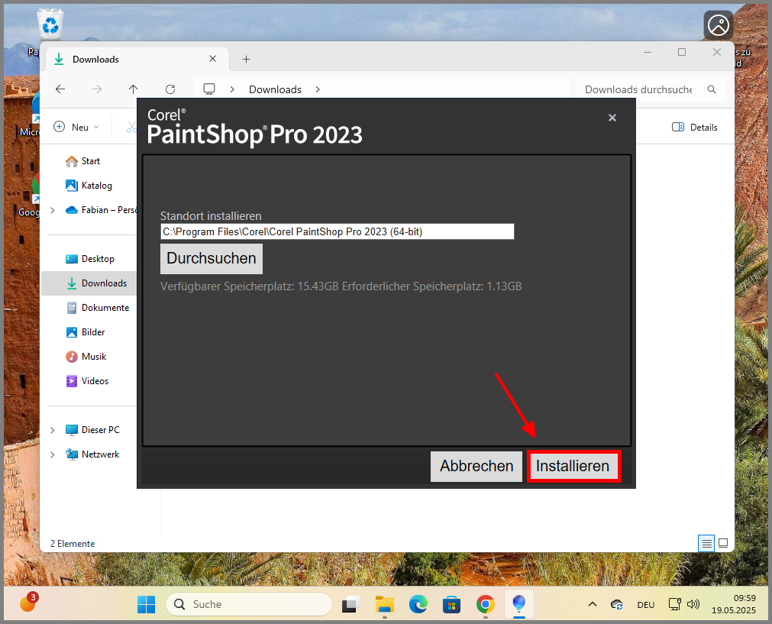Image resolution: width=772 pixels, height=624 pixels.
Task: Open a new File Explorer tab
Action: coord(246,59)
